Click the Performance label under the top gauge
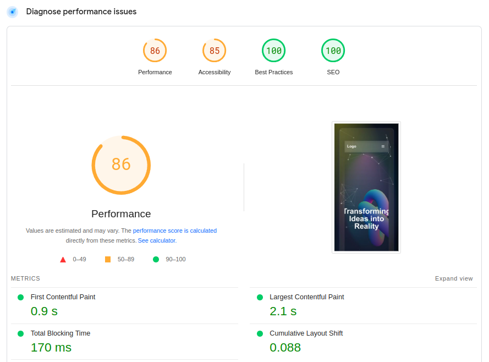 pyautogui.click(x=155, y=72)
